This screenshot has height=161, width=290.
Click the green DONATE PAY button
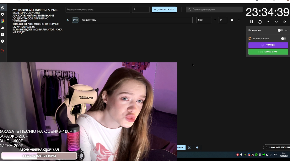tap(268, 52)
